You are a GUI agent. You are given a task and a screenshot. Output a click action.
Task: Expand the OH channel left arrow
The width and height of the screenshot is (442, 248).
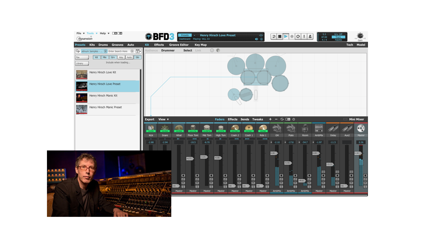click(271, 142)
